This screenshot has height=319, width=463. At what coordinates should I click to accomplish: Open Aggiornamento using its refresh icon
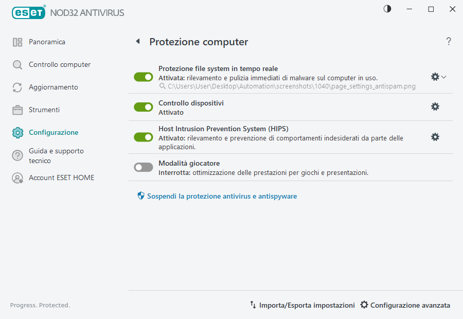pos(17,87)
